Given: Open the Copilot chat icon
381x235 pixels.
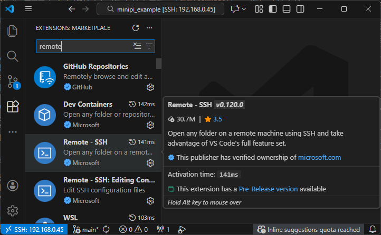Looking at the screenshot, I should tap(235, 9).
